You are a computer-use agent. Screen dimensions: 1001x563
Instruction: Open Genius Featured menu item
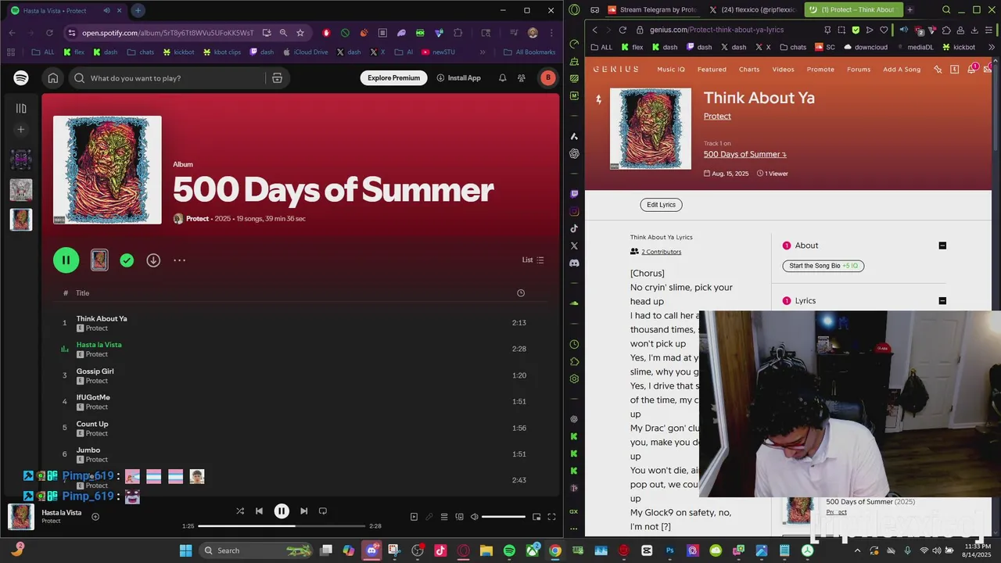click(x=712, y=70)
